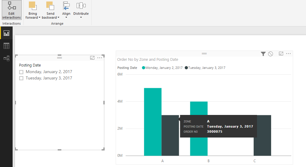Click the 4M y-axis label
This screenshot has width=306, height=167.
point(120,101)
